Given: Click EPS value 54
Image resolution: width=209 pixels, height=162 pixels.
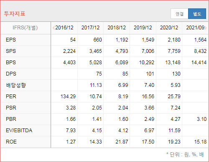Looking at the screenshot, I should pos(73,40).
